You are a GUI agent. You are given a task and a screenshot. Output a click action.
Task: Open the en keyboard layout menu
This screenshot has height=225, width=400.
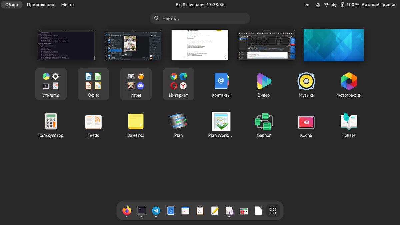pyautogui.click(x=307, y=5)
